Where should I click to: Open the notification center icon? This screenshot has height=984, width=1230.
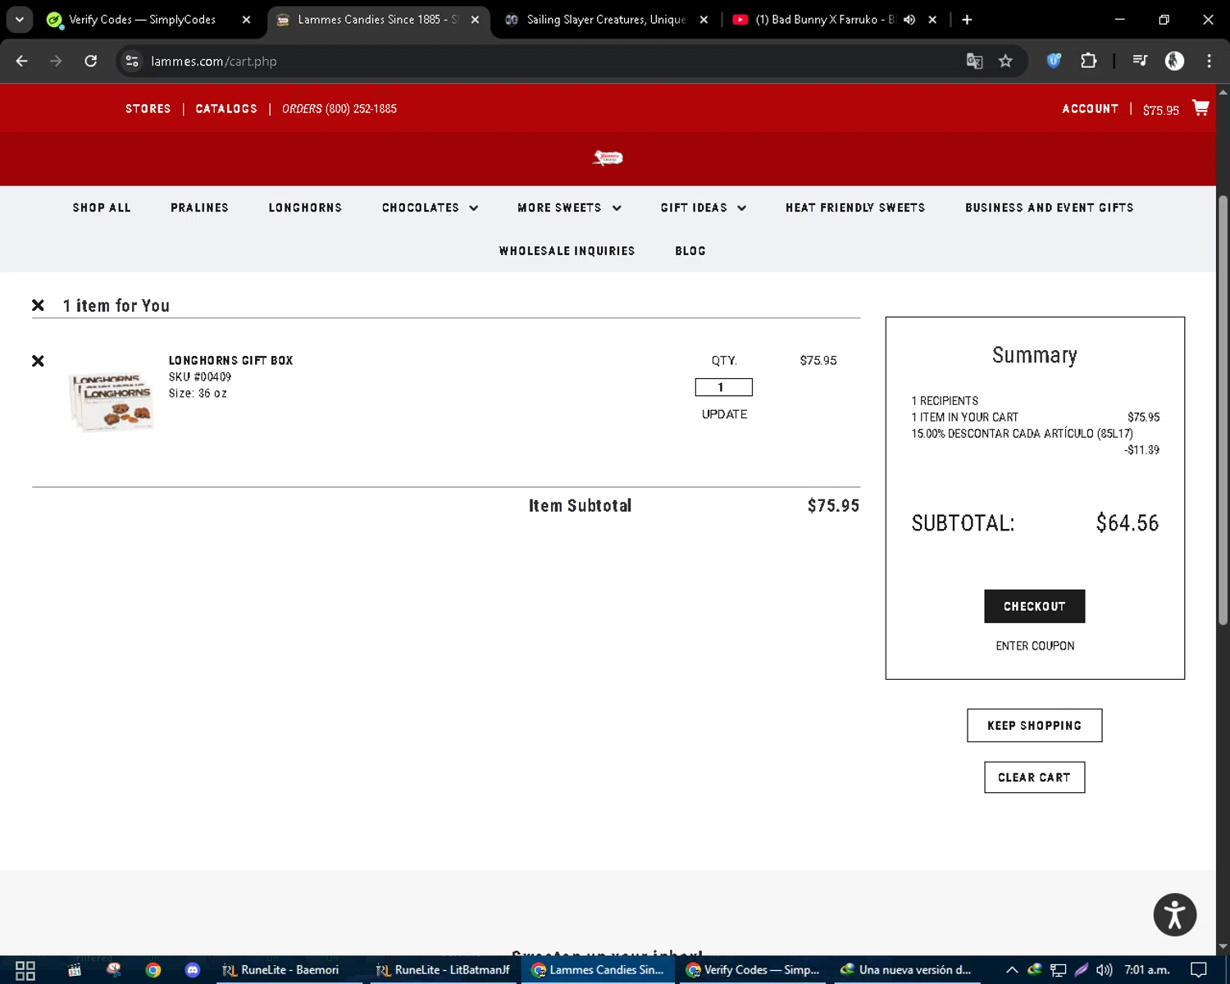tap(1199, 970)
